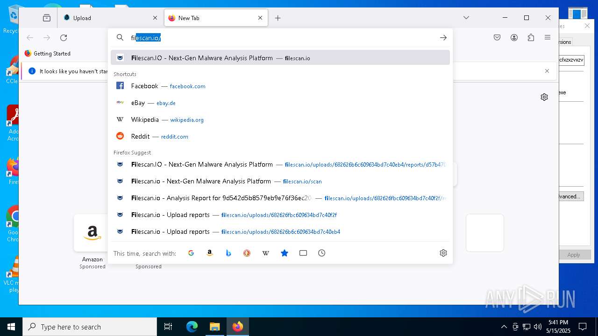This screenshot has height=336, width=598.
Task: Open Filescan.io/scan suggestion
Action: pyautogui.click(x=280, y=181)
